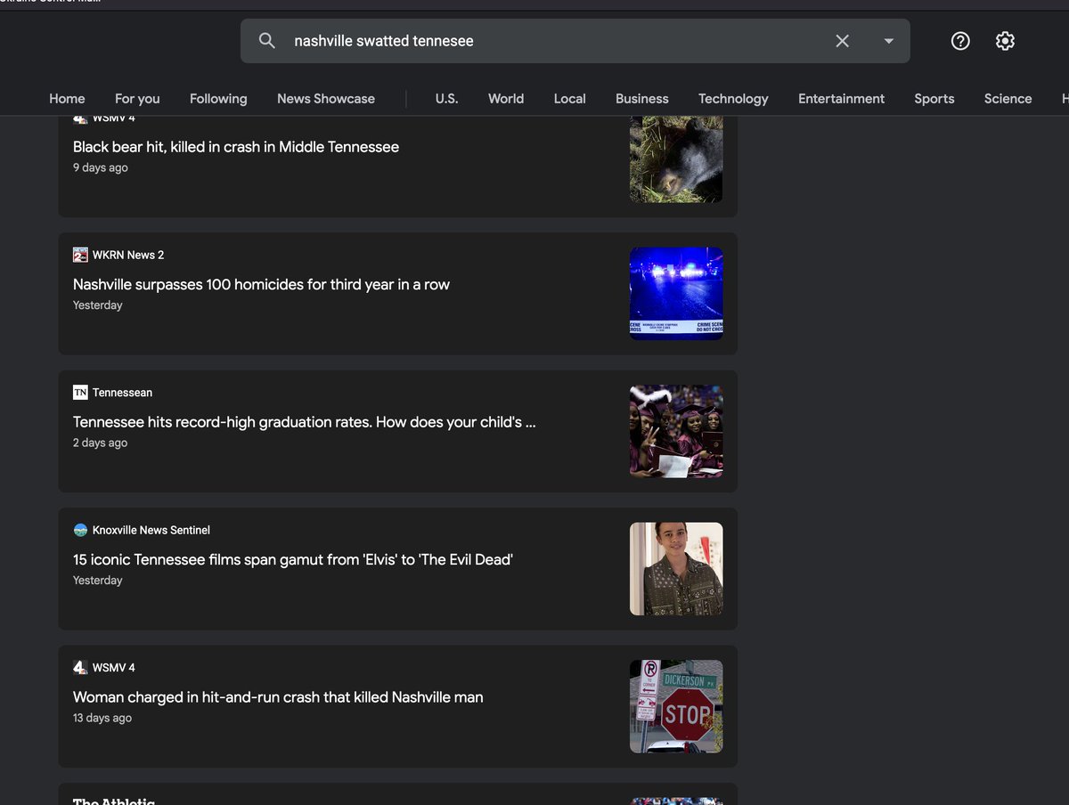The height and width of the screenshot is (805, 1069).
Task: Open the Entertainment section
Action: pos(842,99)
